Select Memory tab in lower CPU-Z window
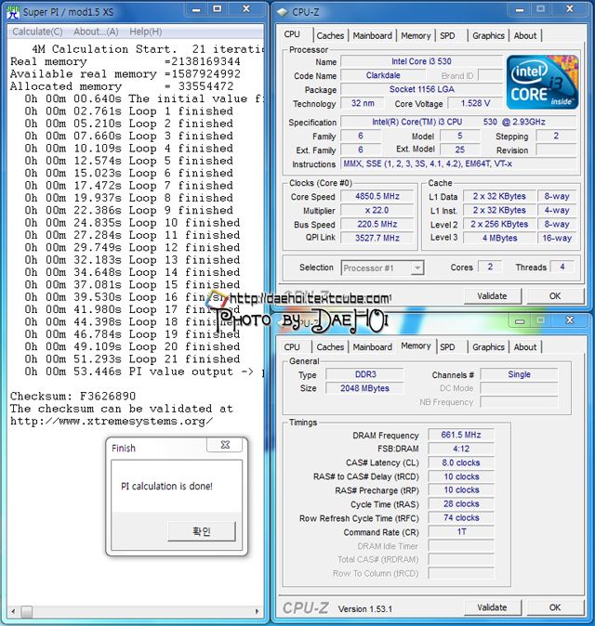 tap(416, 346)
